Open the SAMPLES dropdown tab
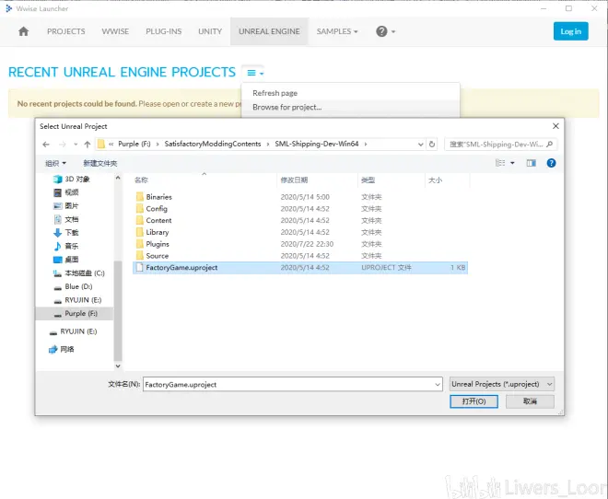This screenshot has width=608, height=499. coord(337,31)
